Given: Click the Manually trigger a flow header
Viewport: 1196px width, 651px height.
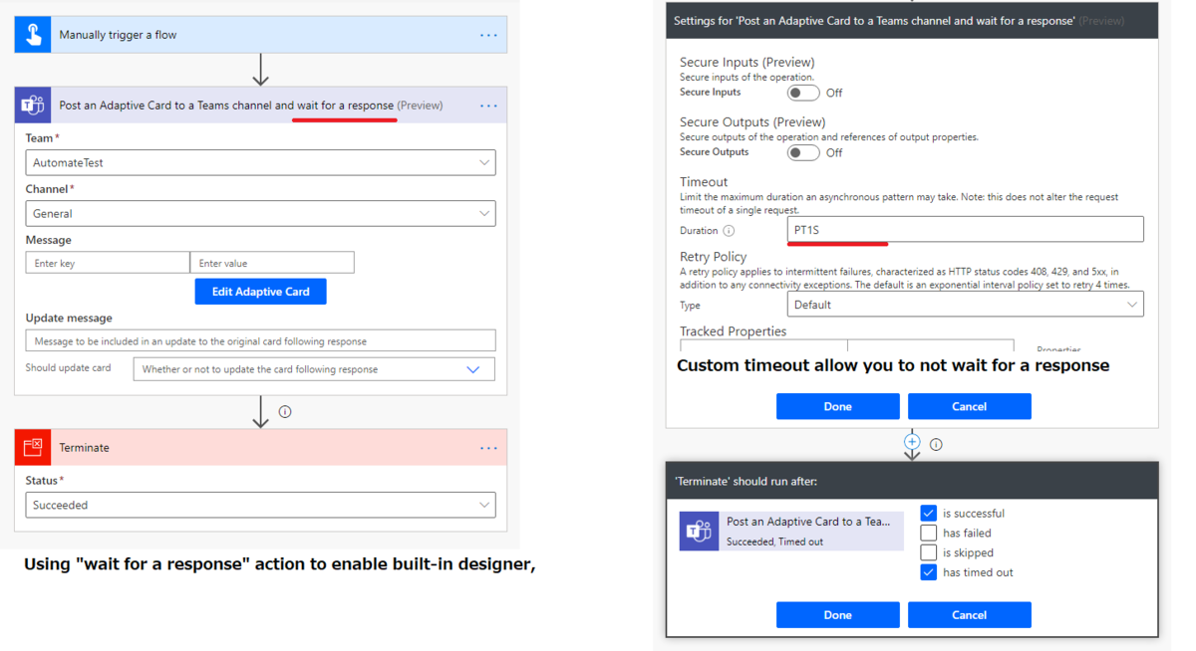Looking at the screenshot, I should 260,35.
